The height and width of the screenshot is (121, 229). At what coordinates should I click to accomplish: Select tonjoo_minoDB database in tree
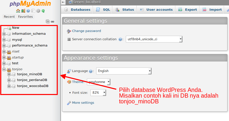(29, 74)
